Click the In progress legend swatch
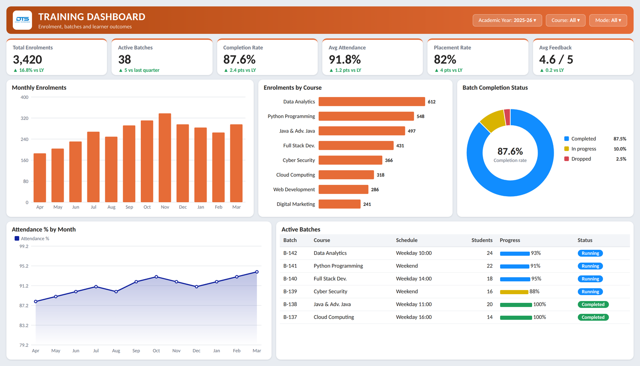640x366 pixels. coord(567,149)
